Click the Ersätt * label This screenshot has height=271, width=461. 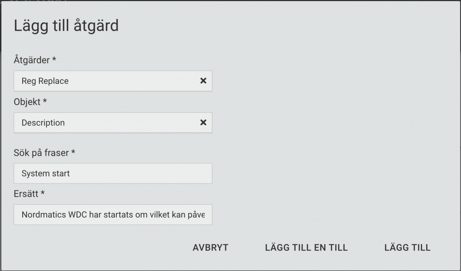pos(29,194)
